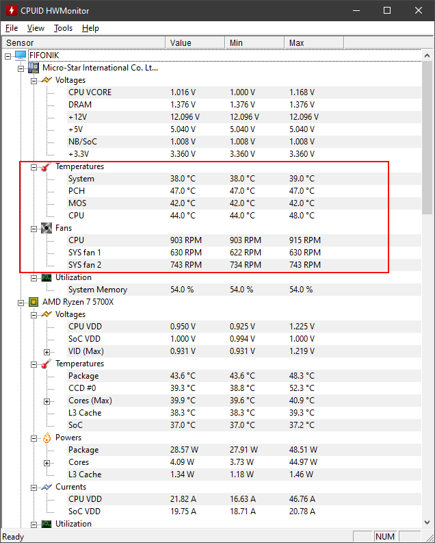Click the Fans category icon
Image resolution: width=435 pixels, height=543 pixels.
click(x=47, y=228)
